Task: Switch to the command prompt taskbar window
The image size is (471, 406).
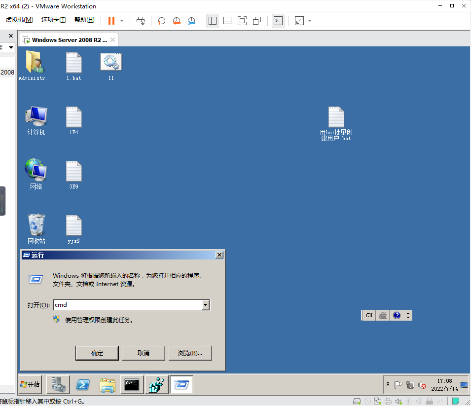Action: click(132, 384)
